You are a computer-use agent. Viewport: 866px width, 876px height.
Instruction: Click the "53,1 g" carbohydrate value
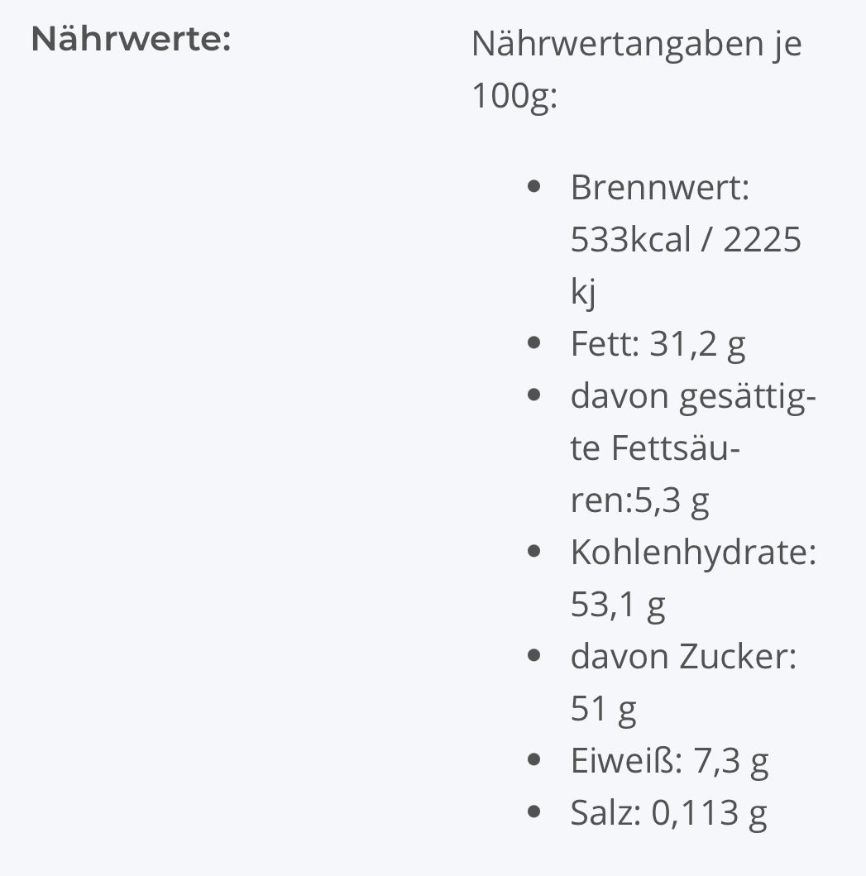pos(618,605)
